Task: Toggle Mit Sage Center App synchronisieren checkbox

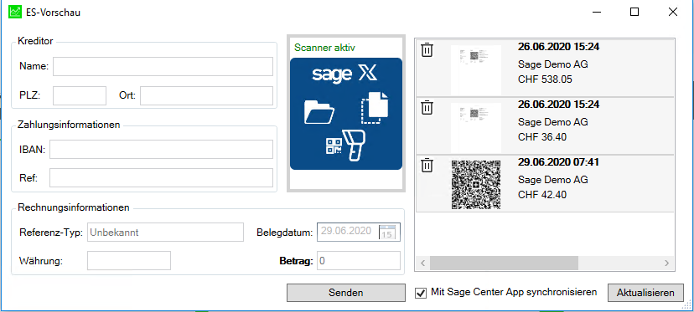Action: pos(421,293)
